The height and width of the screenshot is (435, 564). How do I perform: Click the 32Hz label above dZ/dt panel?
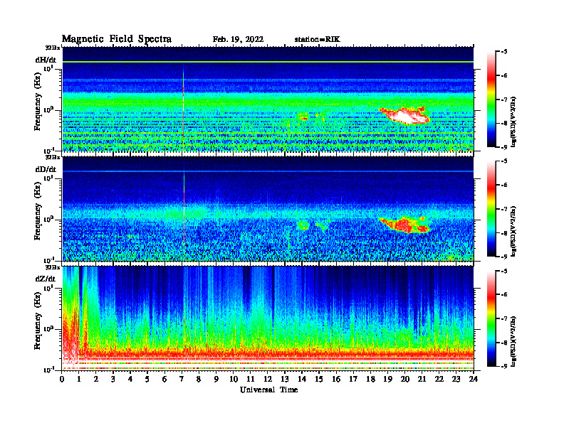[53, 267]
